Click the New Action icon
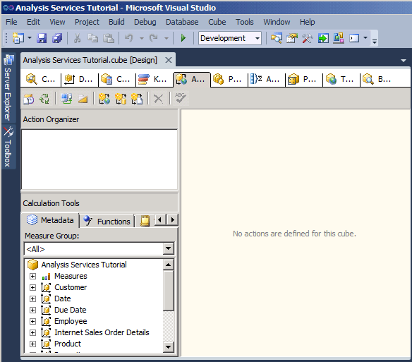The width and height of the screenshot is (412, 362). tap(104, 99)
